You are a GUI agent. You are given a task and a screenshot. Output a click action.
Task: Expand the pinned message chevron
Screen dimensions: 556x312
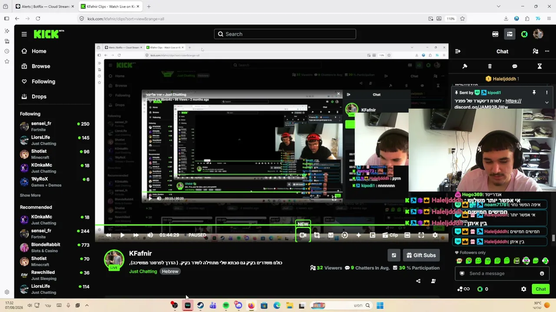pyautogui.click(x=546, y=103)
